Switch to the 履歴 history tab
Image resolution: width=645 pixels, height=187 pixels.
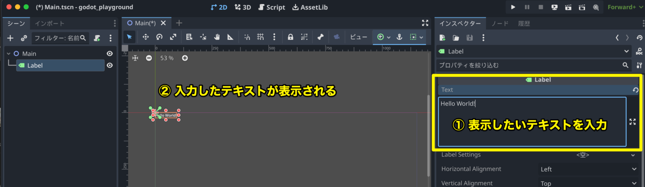click(524, 23)
